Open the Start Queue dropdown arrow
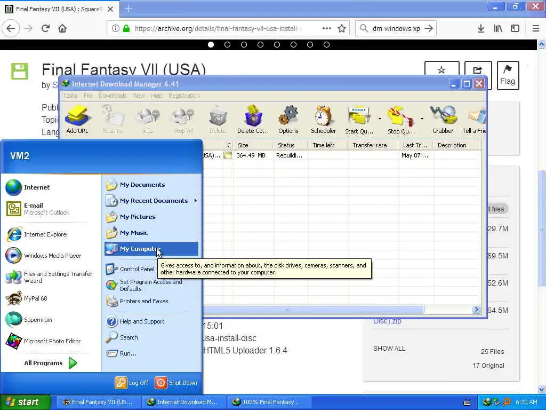Screen dimensions: 546x410 click(380, 119)
